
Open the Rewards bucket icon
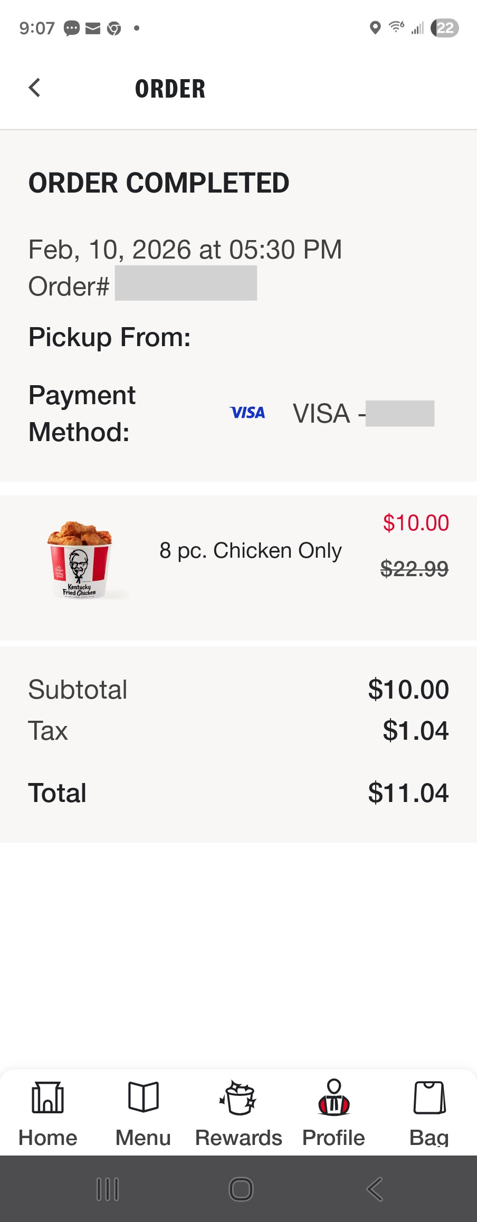click(238, 1097)
